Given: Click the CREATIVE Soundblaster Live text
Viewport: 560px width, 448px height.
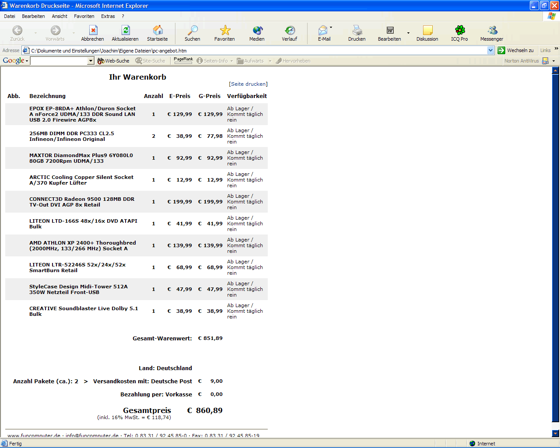Looking at the screenshot, I should 84,311.
